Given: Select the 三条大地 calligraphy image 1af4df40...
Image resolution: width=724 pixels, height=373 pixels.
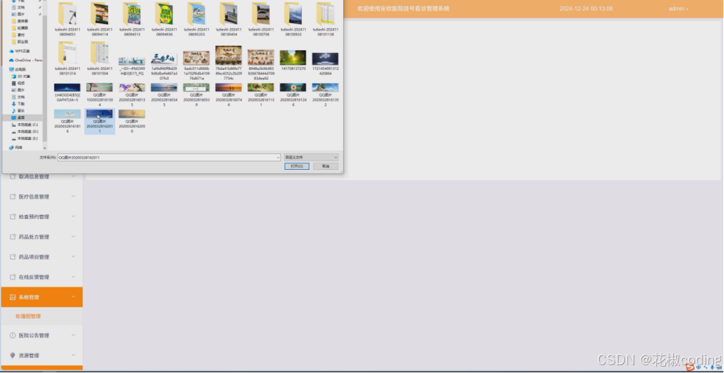Looking at the screenshot, I should point(164,67).
